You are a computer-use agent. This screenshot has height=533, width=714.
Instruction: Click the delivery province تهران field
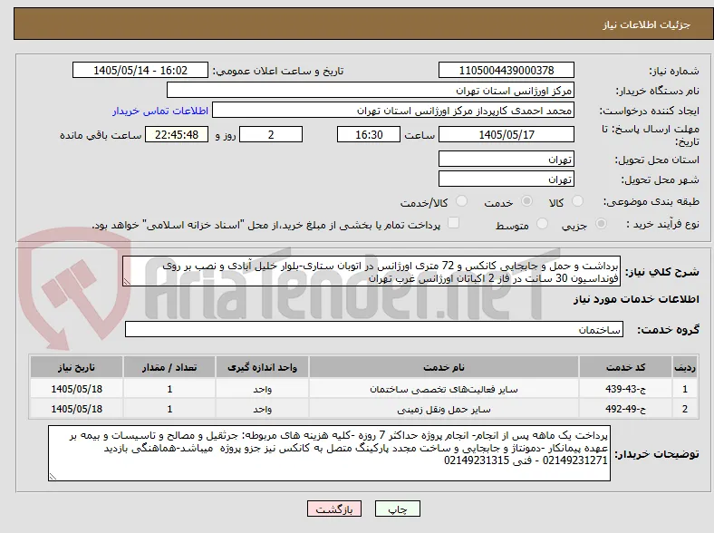pos(507,159)
